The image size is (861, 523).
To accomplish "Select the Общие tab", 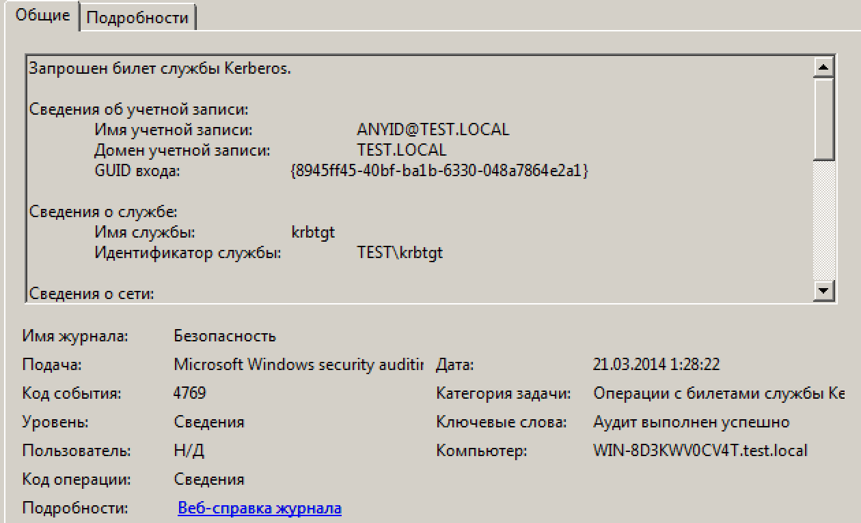I will tap(42, 16).
